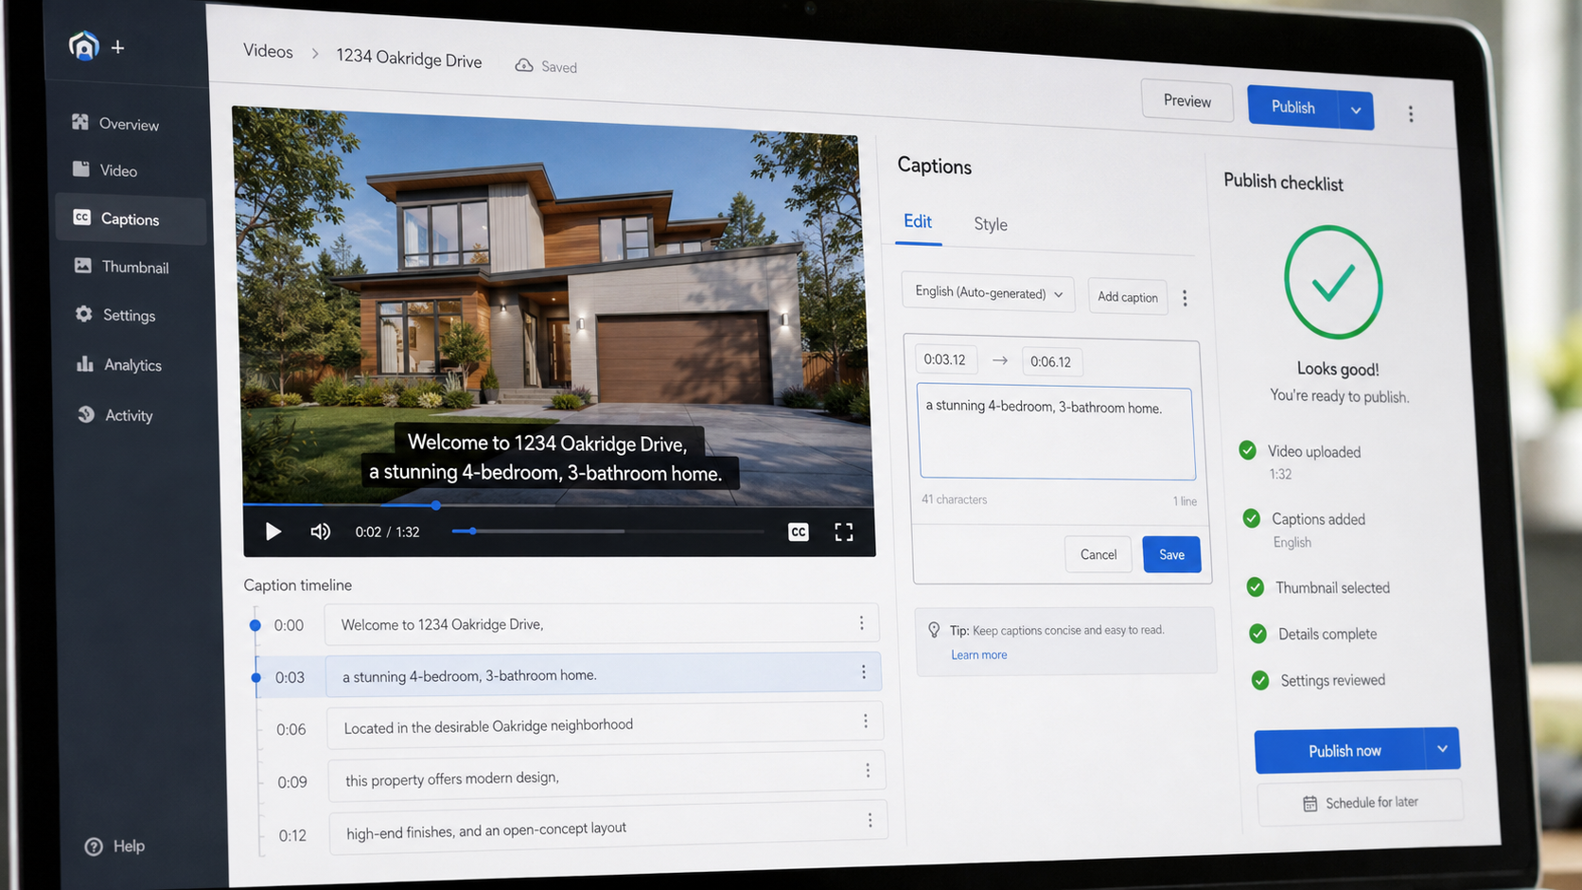This screenshot has width=1582, height=890.
Task: Switch to the Edit tab
Action: tap(918, 221)
